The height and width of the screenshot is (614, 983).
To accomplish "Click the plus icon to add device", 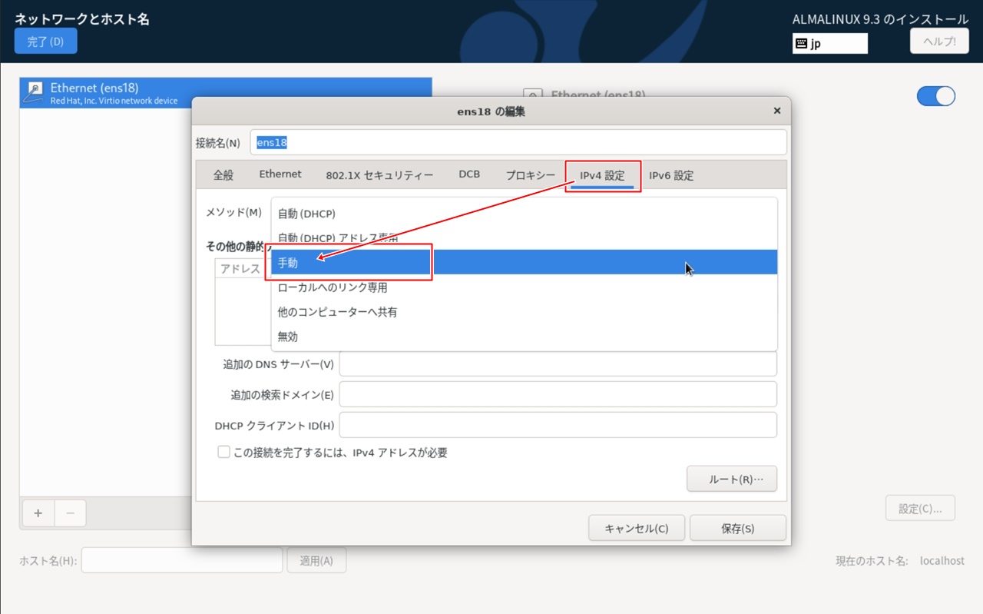I will pyautogui.click(x=38, y=513).
